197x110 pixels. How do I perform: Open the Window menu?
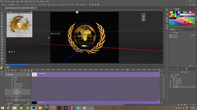tap(42, 1)
